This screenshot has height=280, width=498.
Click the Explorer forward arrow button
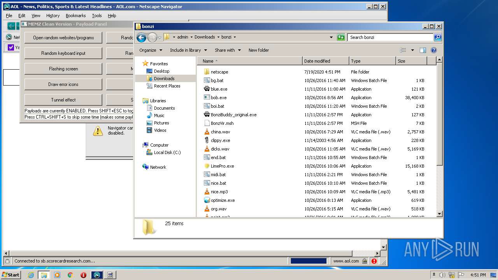point(152,37)
